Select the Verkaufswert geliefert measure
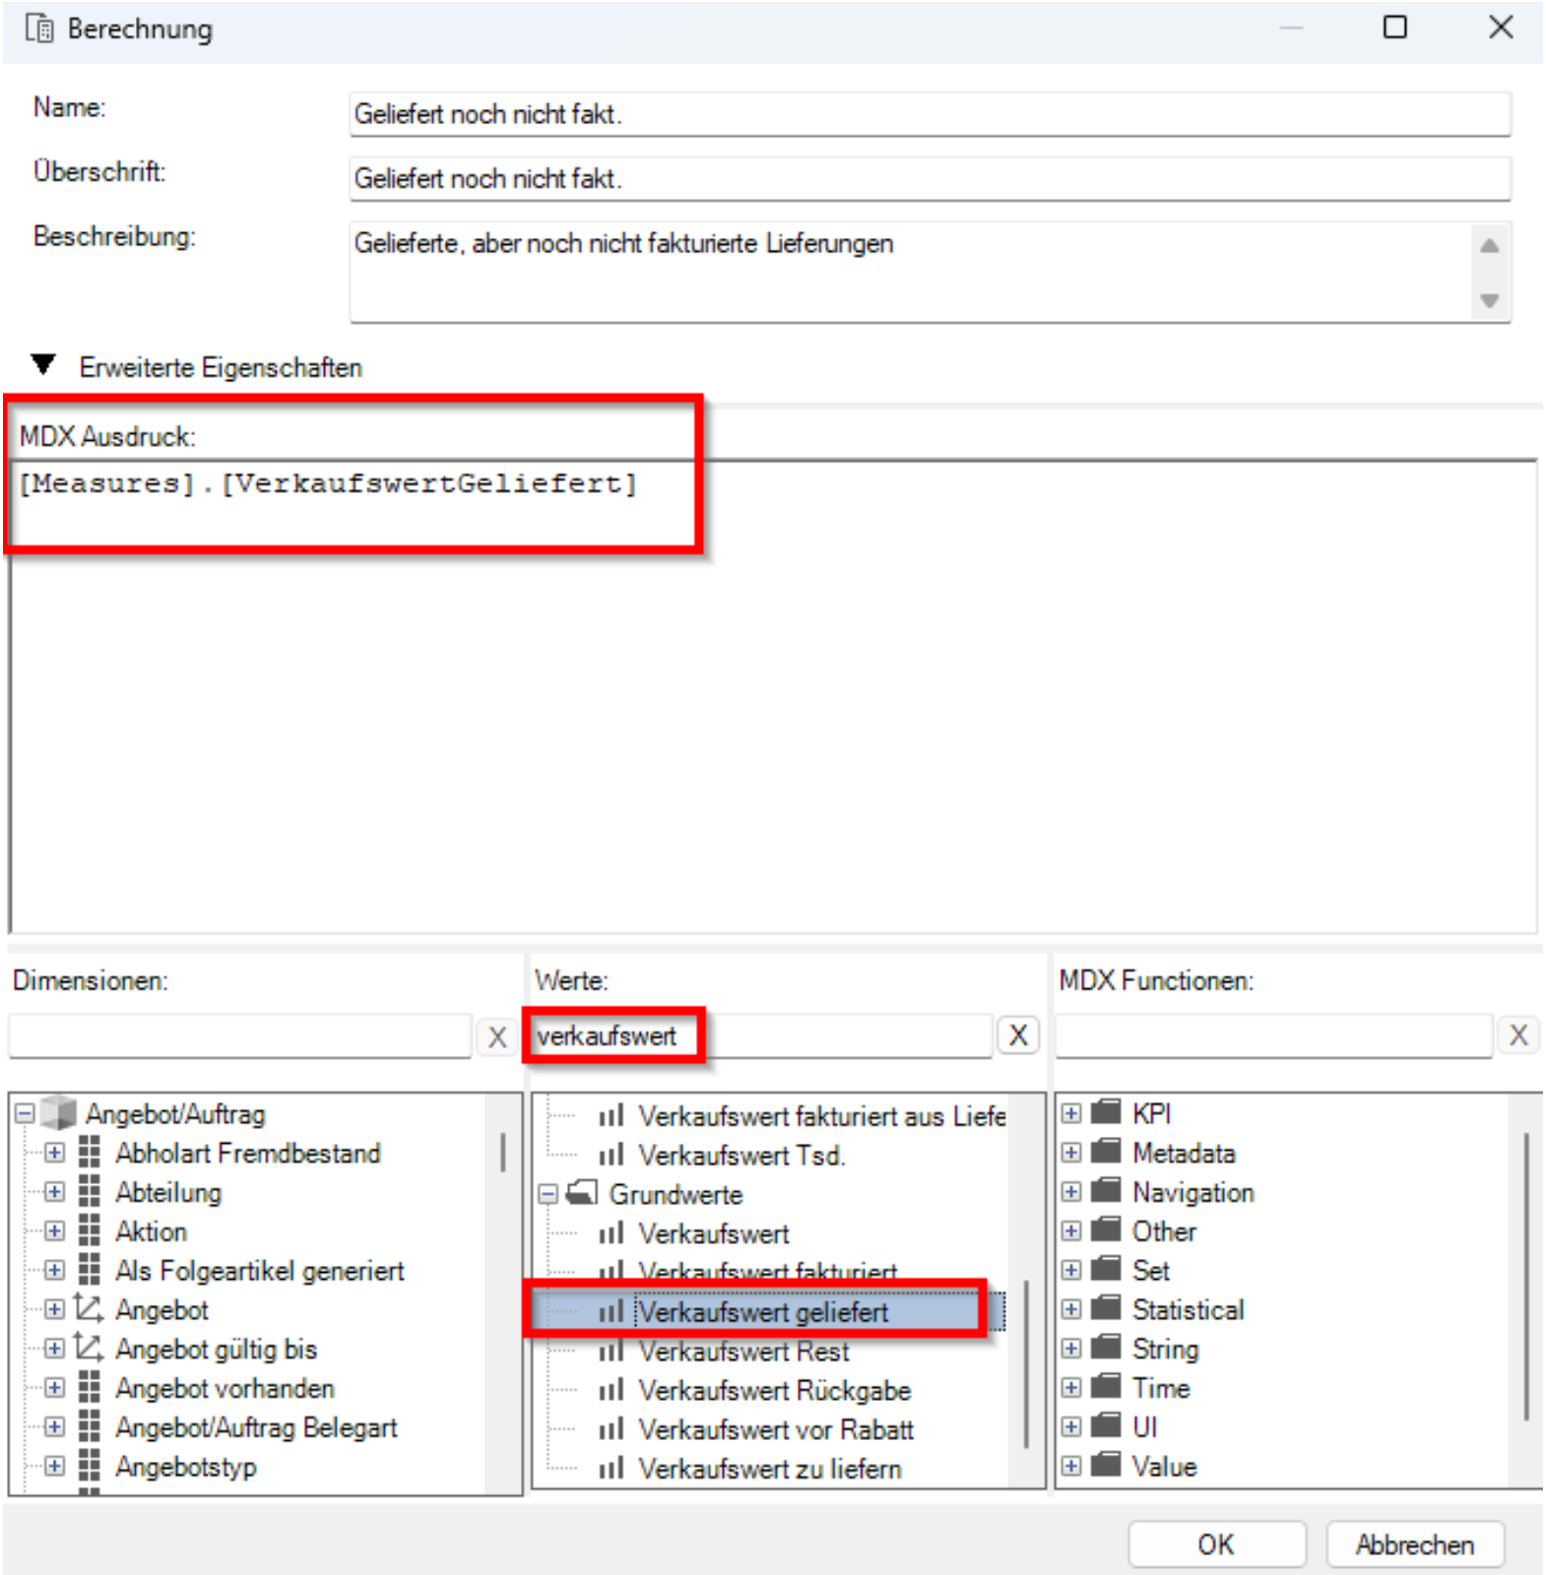The height and width of the screenshot is (1575, 1546). click(763, 1312)
